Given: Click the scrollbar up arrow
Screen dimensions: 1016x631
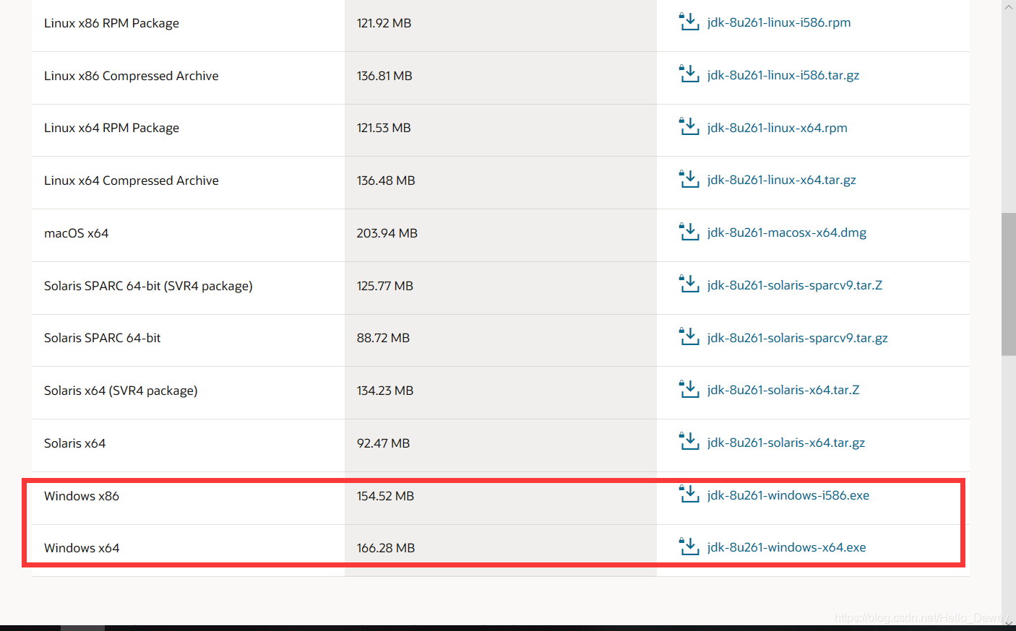Looking at the screenshot, I should (1009, 6).
